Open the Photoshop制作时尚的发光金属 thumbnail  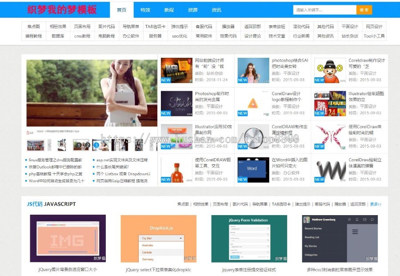(x=176, y=103)
